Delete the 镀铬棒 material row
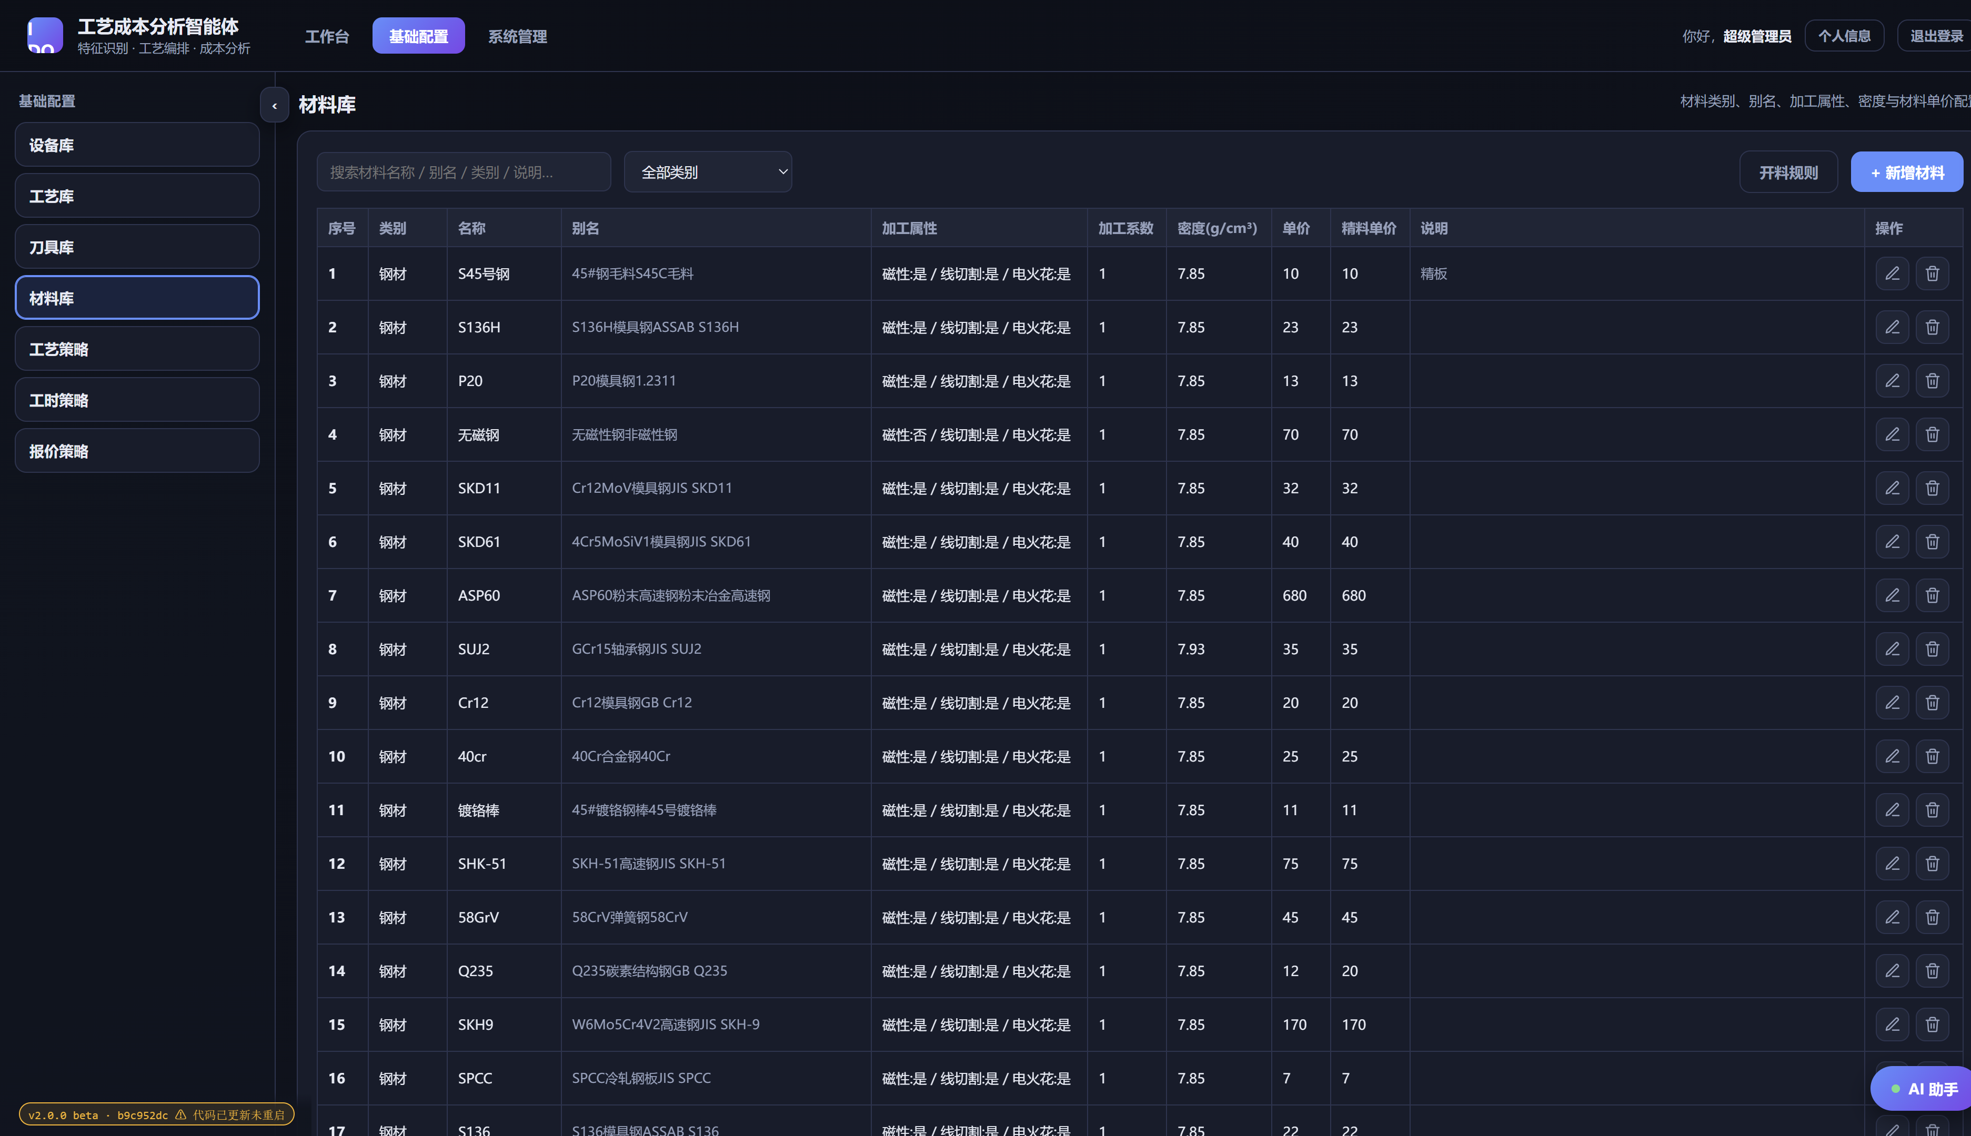Screen dimensions: 1971x1136 tap(1932, 810)
